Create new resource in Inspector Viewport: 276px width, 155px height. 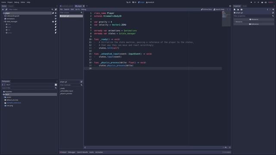[235, 9]
